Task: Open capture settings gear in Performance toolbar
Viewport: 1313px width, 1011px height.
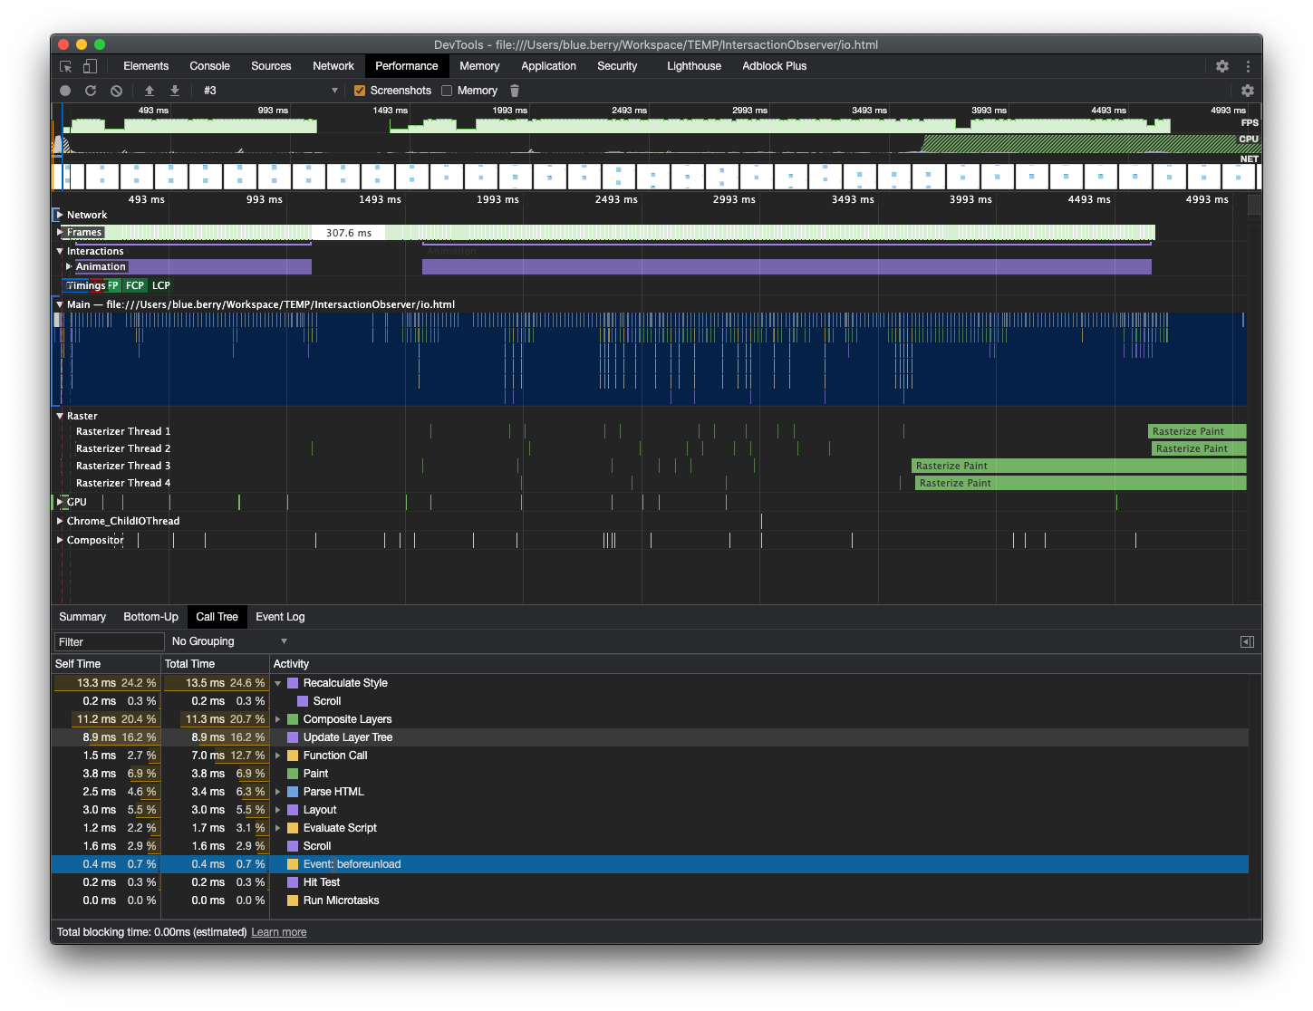Action: tap(1248, 91)
